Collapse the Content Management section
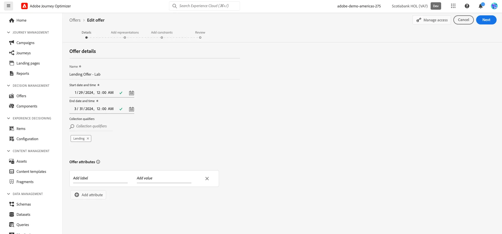Image resolution: width=502 pixels, height=234 pixels. click(9, 151)
